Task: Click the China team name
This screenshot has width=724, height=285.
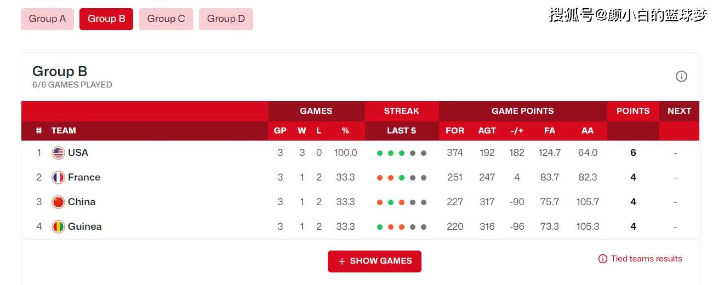Action: [x=82, y=202]
